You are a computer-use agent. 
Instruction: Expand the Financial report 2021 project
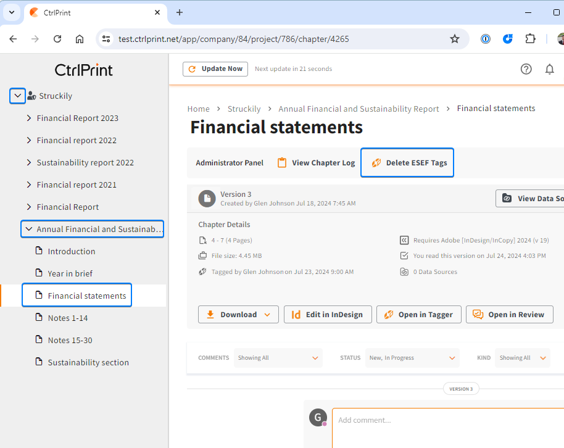coord(29,185)
